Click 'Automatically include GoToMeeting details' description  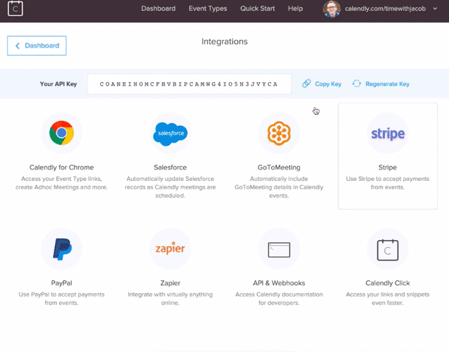coord(279,187)
